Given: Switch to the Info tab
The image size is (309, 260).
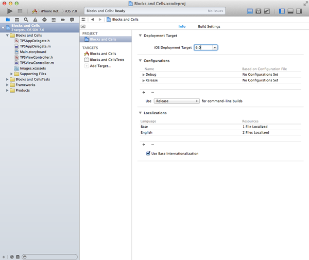Looking at the screenshot, I should [182, 26].
